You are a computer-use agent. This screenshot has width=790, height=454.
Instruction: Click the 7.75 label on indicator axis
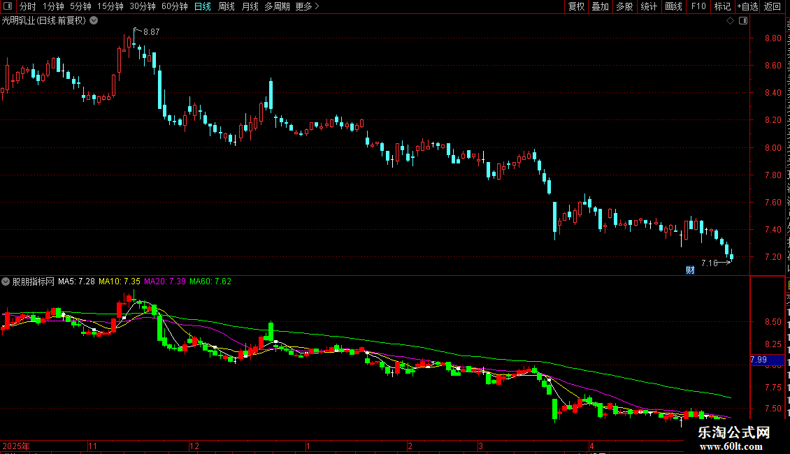click(x=773, y=387)
